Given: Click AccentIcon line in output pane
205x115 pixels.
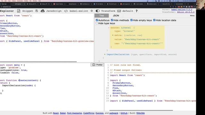Looking at the screenshot, I should (120, 93).
